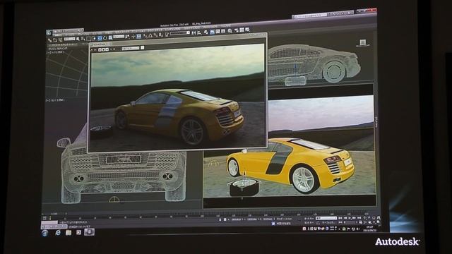
Task: Click the Unlink Selection tool
Action: tap(55, 40)
